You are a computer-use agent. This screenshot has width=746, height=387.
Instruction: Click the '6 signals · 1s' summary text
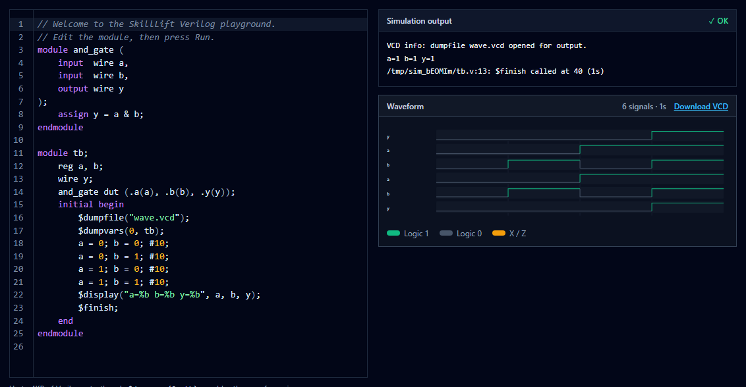(644, 107)
